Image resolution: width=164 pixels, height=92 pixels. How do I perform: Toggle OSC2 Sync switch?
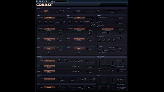(91, 25)
